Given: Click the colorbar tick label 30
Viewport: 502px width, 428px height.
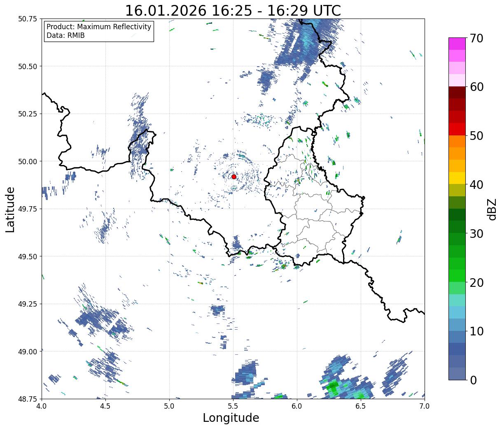Looking at the screenshot, I should coord(476,233).
